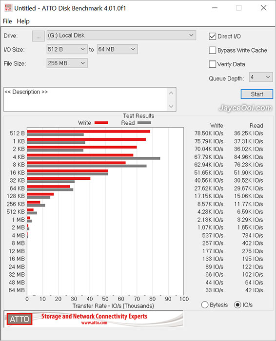Click the 78.50K IO/s write value
The width and height of the screenshot is (276, 341).
(209, 133)
